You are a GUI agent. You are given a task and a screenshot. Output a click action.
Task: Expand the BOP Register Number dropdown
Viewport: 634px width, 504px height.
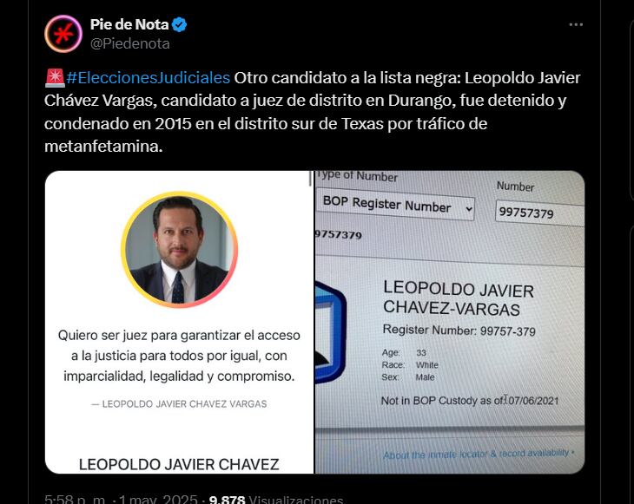[395, 206]
